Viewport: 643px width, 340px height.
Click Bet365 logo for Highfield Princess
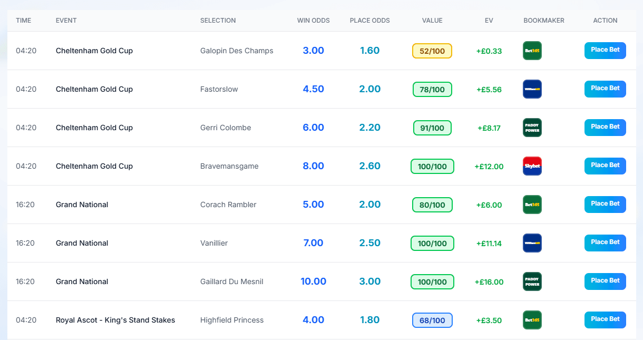click(532, 320)
